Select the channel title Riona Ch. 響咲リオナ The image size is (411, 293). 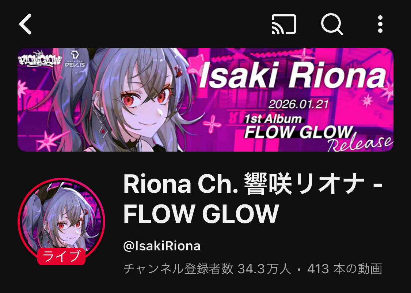click(x=244, y=184)
